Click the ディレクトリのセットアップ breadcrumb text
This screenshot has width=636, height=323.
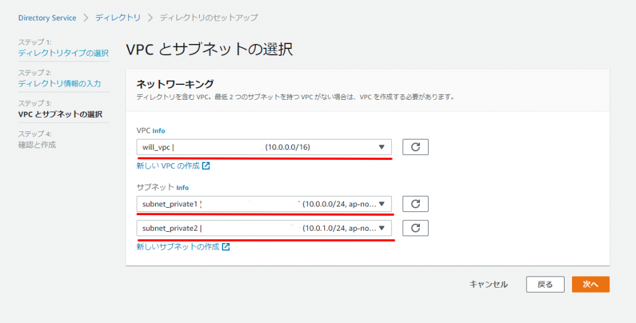coord(209,18)
